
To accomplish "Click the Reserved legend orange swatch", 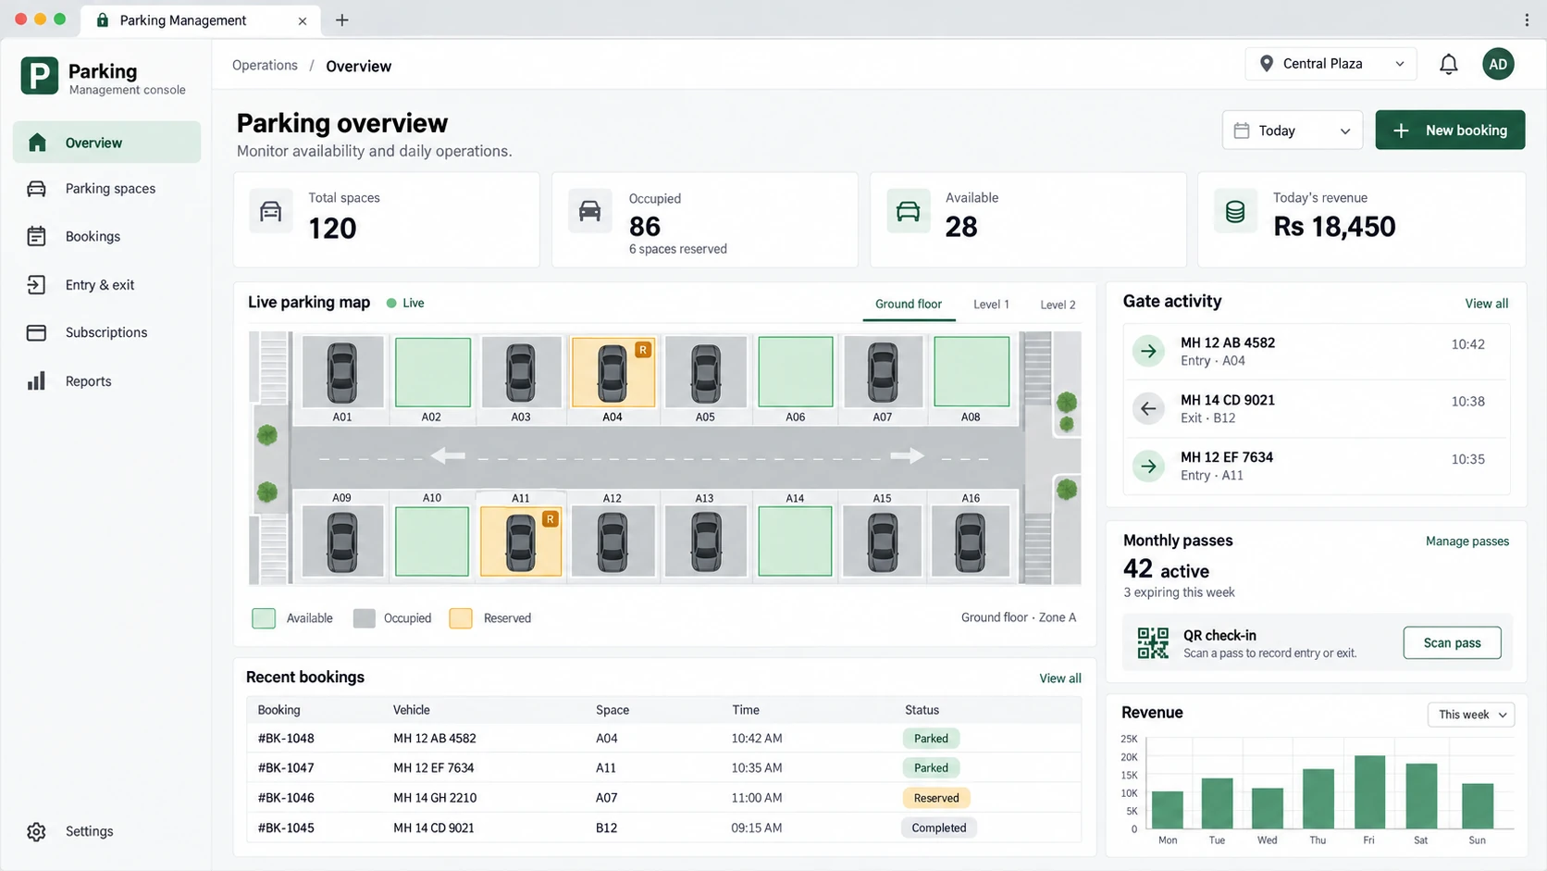I will click(x=461, y=618).
